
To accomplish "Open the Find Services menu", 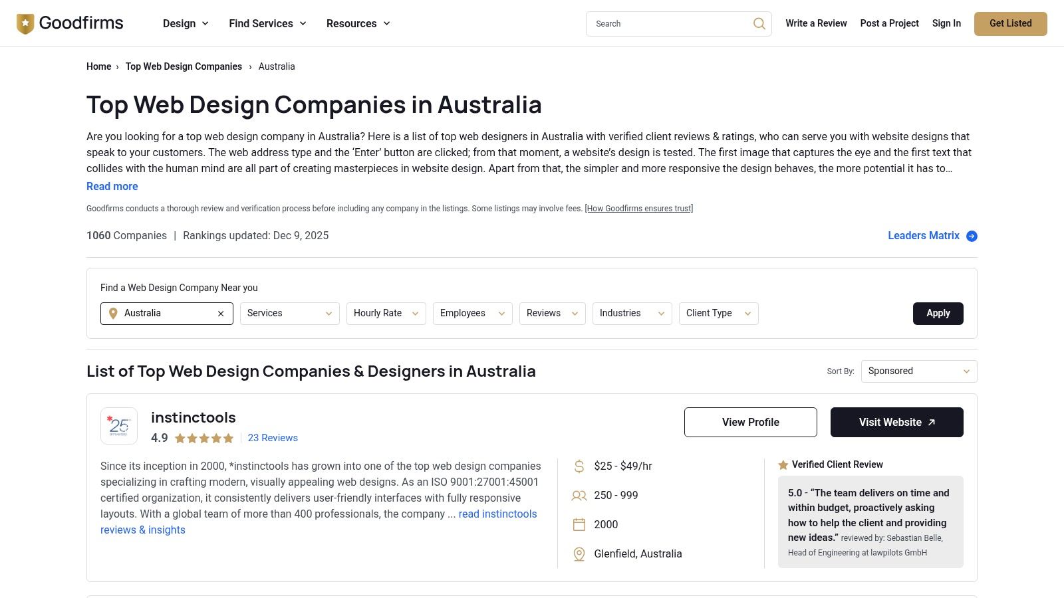I will (x=267, y=24).
